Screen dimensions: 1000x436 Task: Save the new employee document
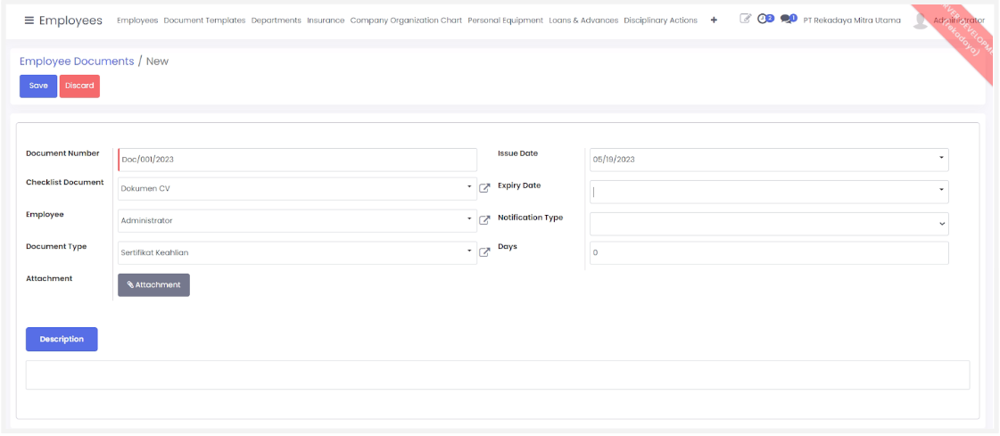point(38,86)
